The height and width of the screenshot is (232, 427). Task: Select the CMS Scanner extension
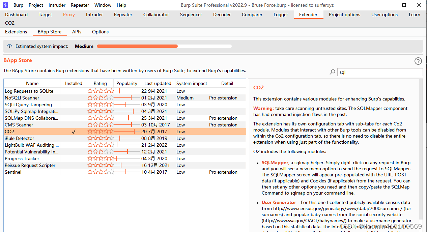[x=125, y=125]
